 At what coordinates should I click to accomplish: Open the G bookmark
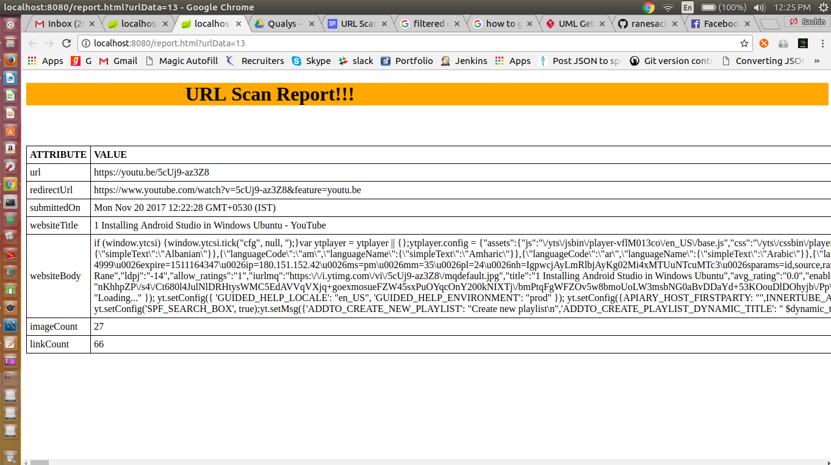[81, 61]
